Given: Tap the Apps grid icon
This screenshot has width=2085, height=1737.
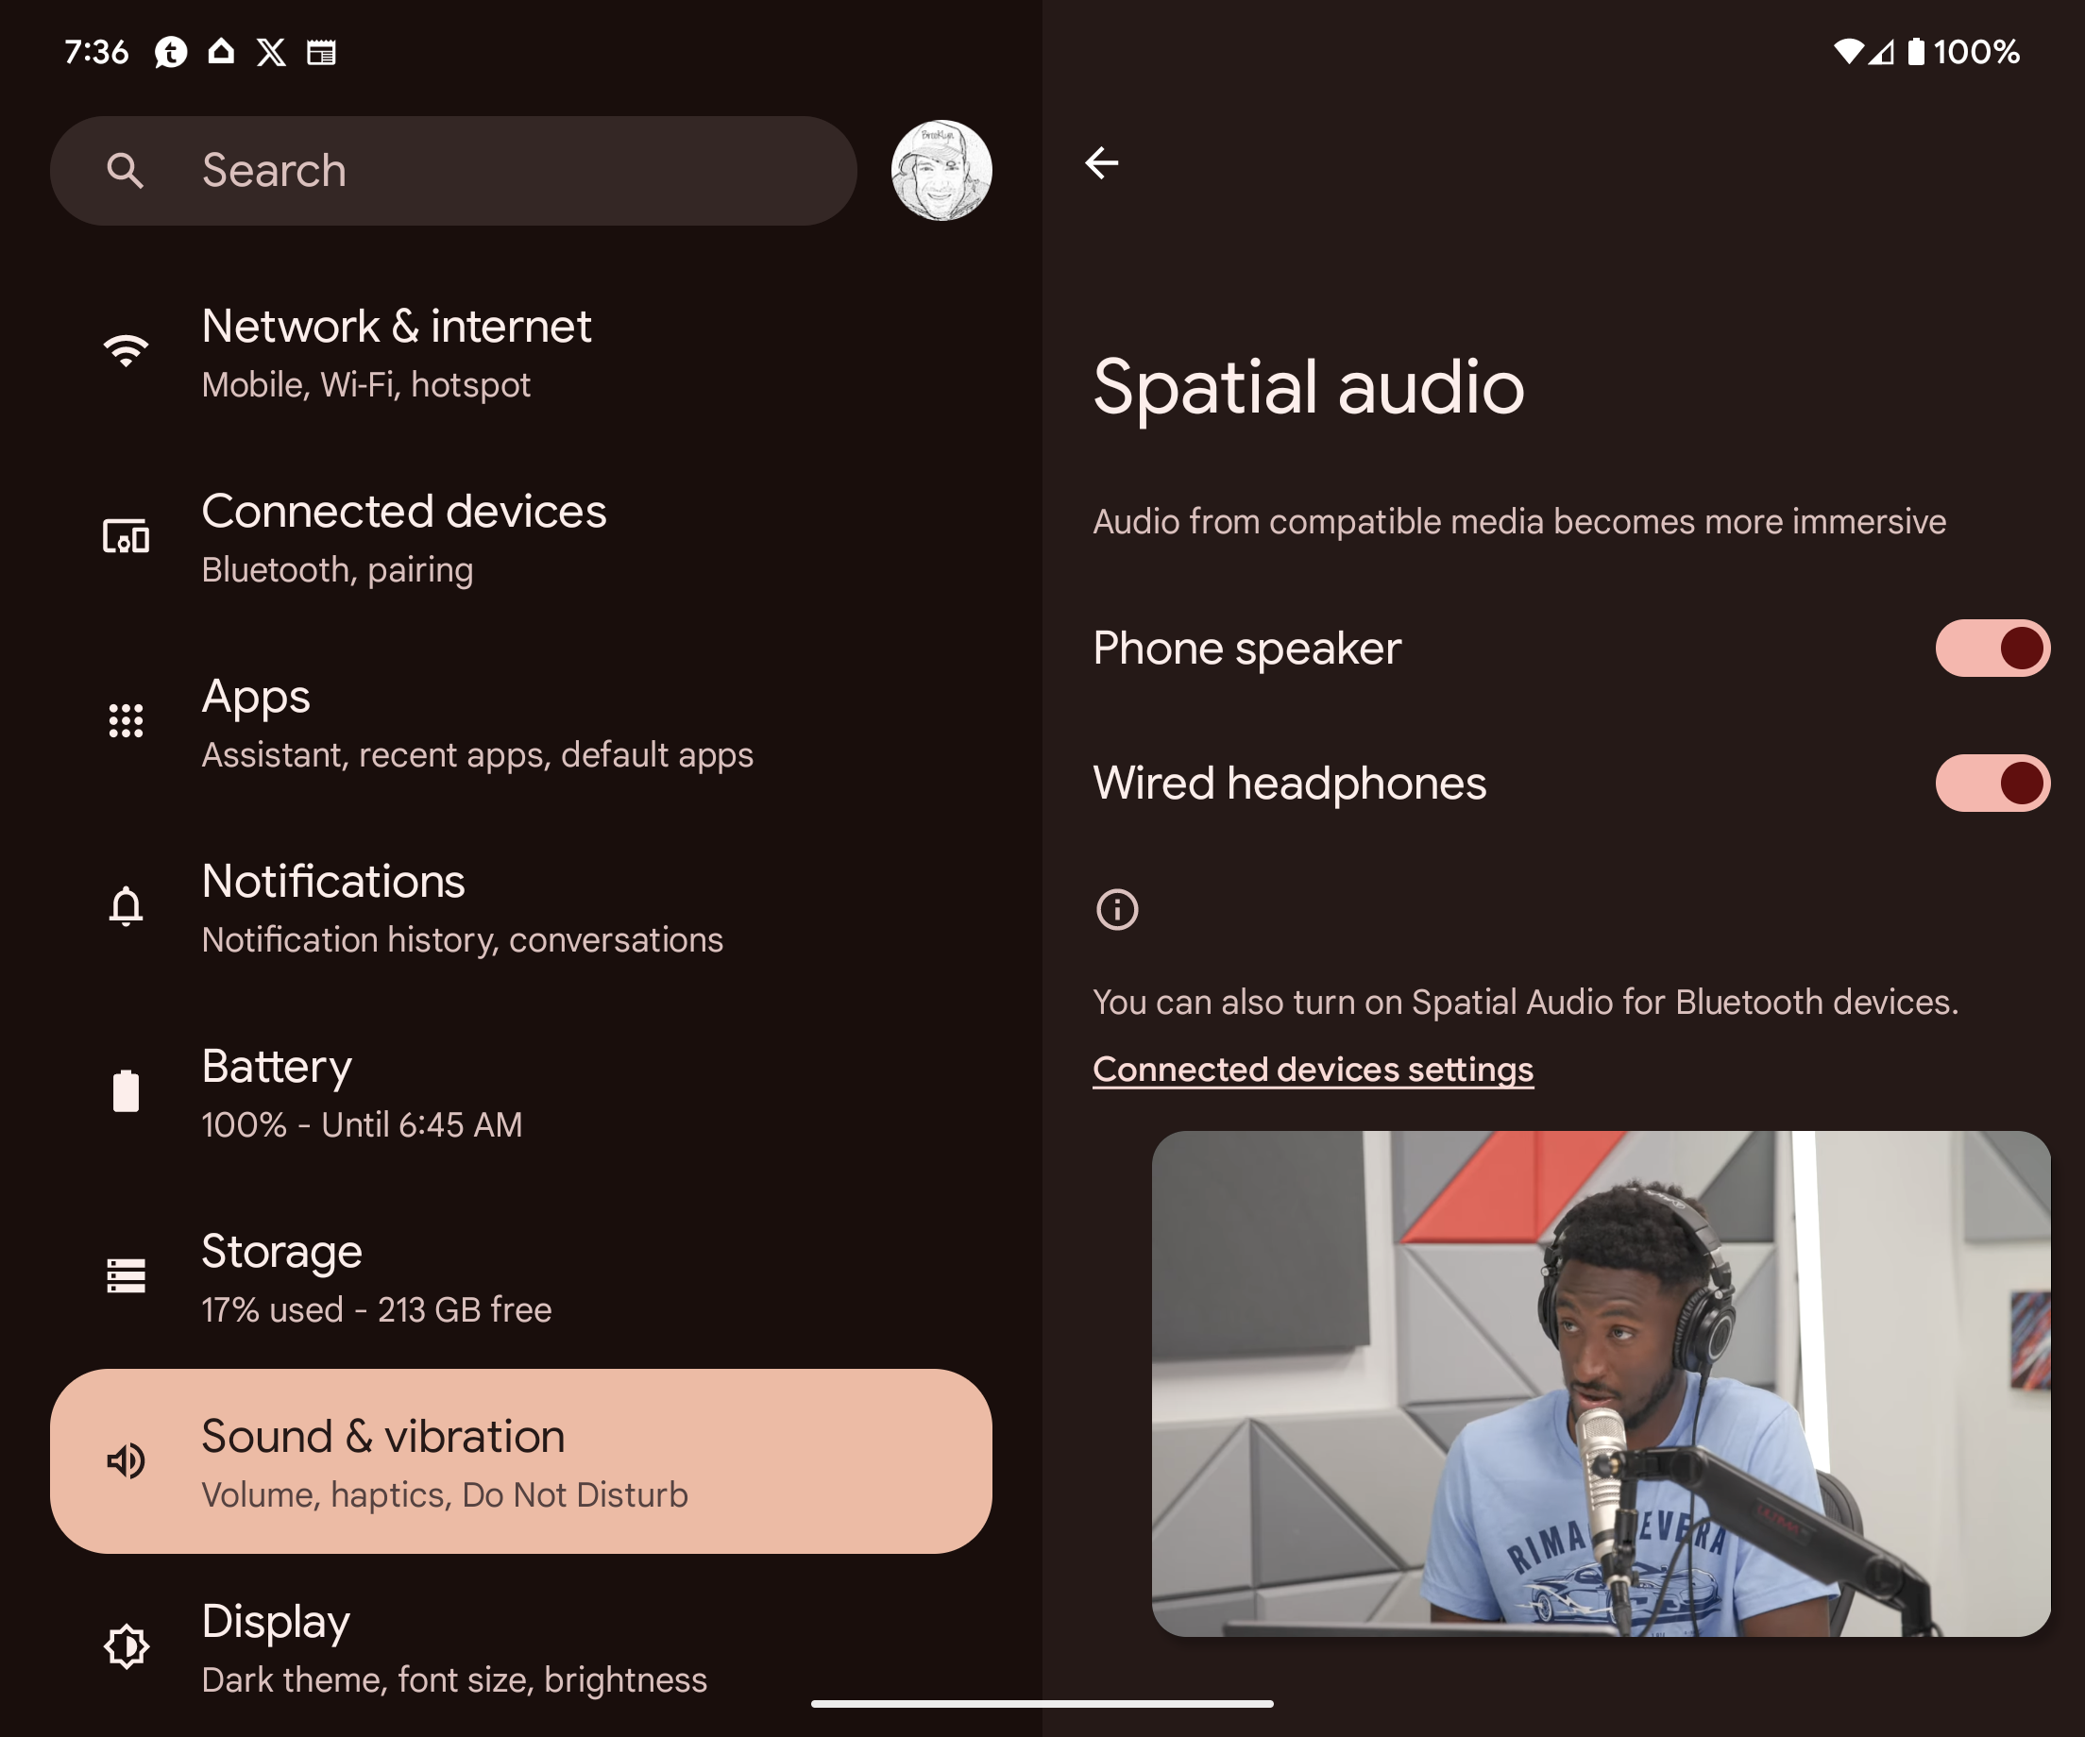Looking at the screenshot, I should click(127, 721).
